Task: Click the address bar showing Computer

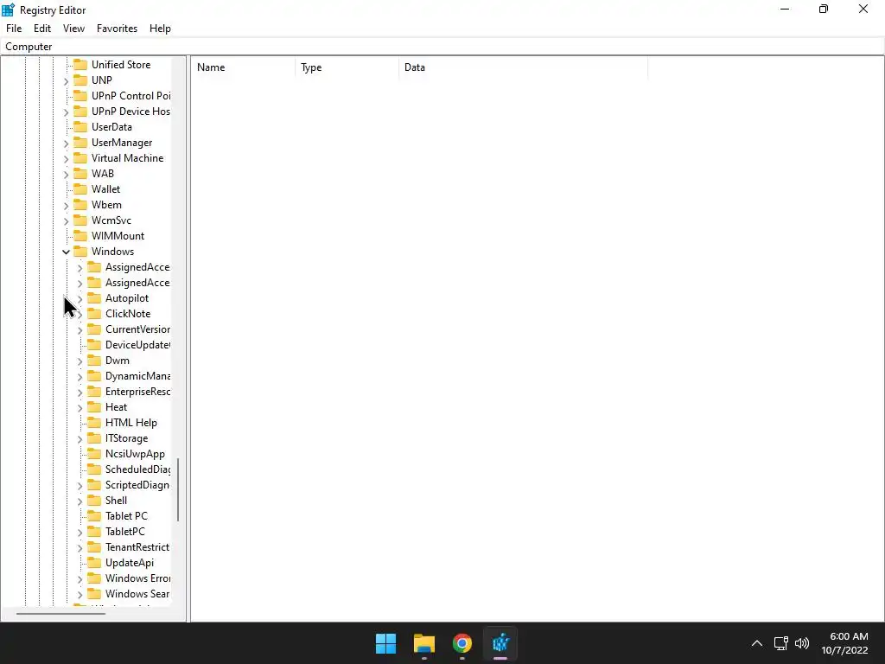Action: point(442,47)
